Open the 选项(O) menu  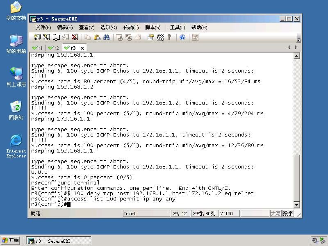point(109,27)
